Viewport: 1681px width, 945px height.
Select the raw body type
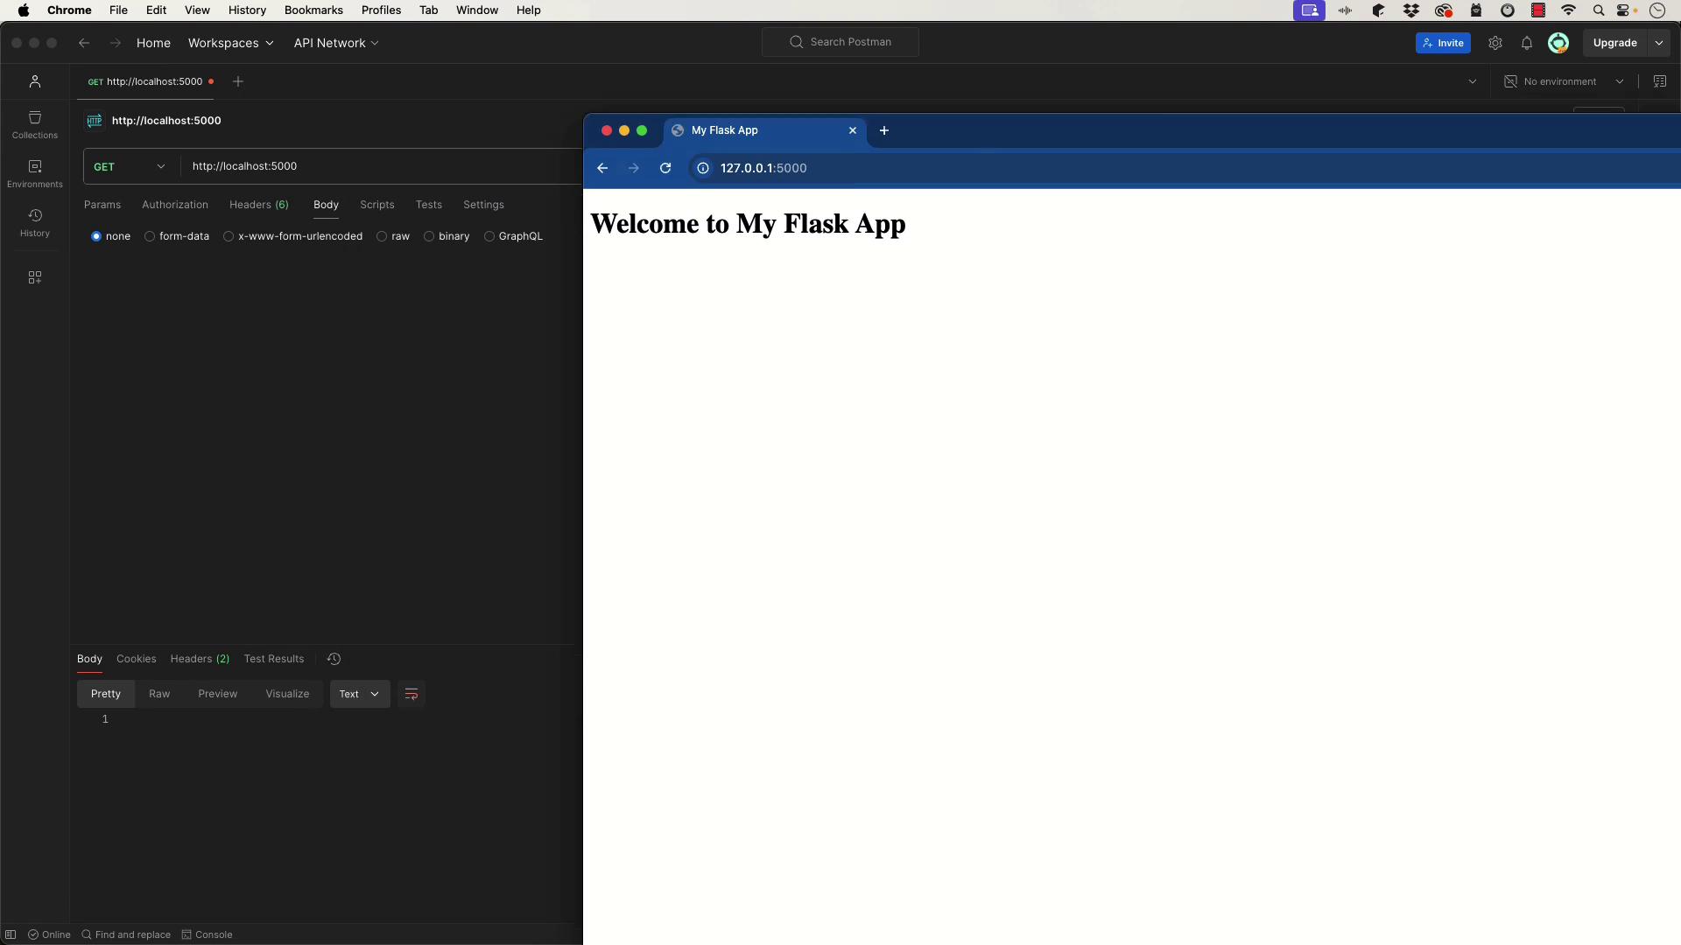point(383,236)
